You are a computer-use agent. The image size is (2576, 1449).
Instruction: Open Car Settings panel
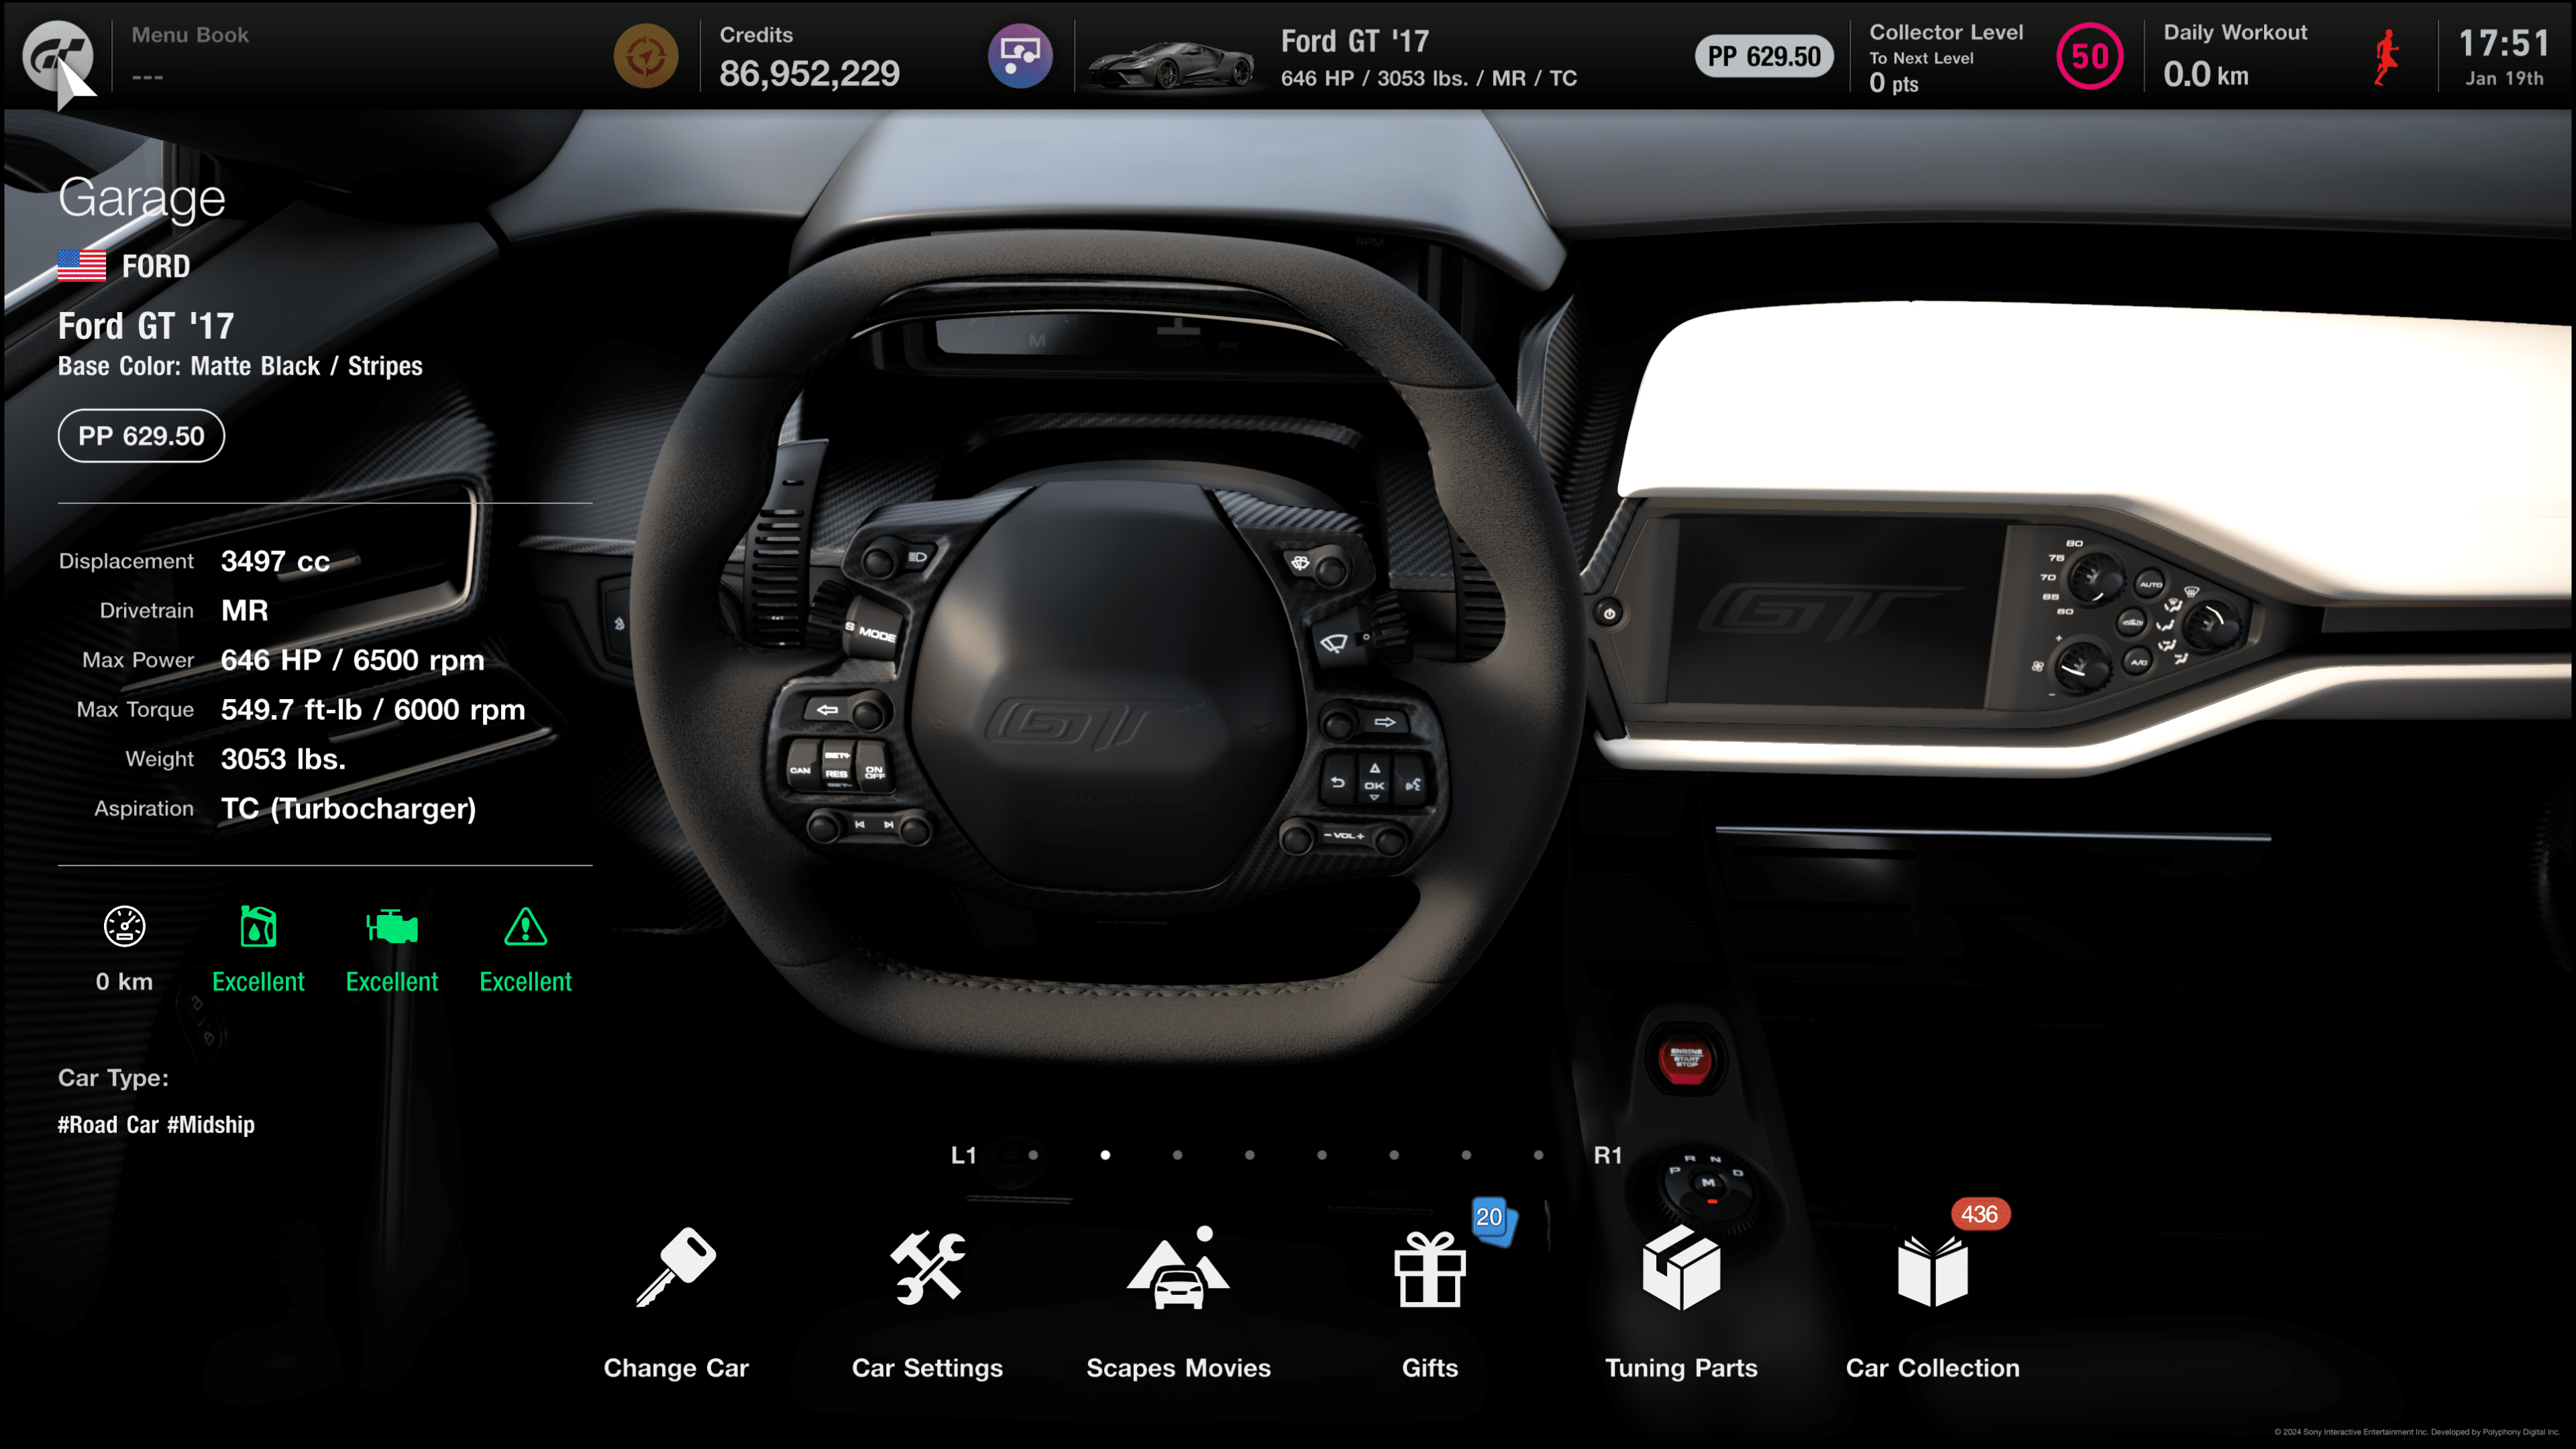click(x=927, y=1300)
